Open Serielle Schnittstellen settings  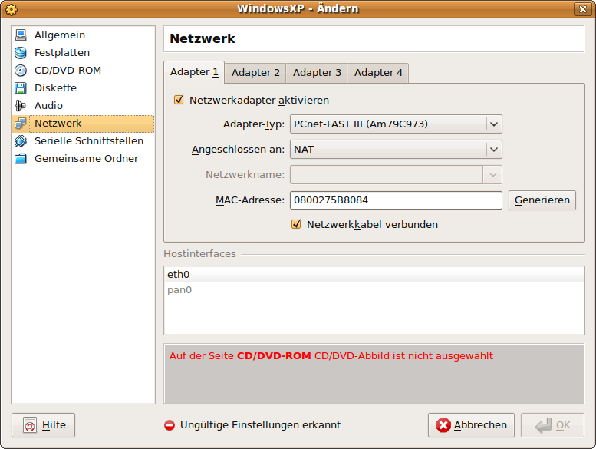pyautogui.click(x=84, y=141)
